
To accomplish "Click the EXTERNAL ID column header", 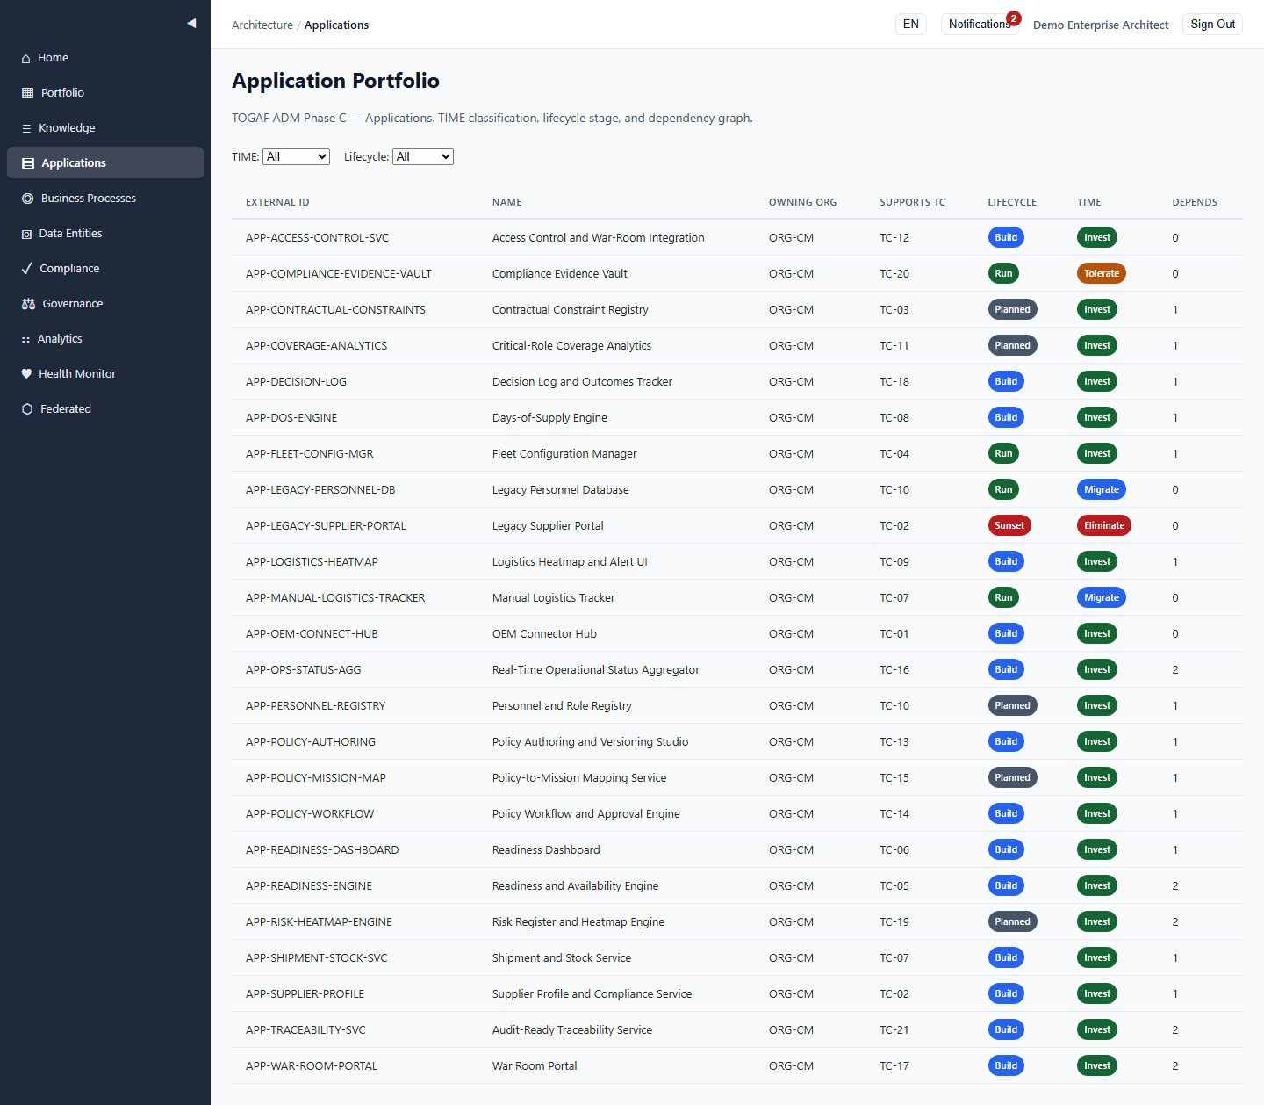I will click(277, 202).
